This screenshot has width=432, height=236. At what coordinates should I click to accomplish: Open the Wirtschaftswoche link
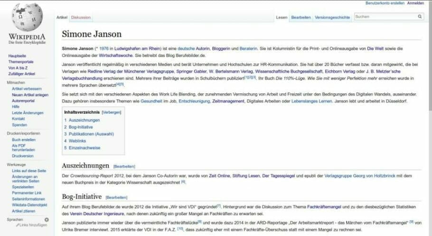(x=116, y=55)
